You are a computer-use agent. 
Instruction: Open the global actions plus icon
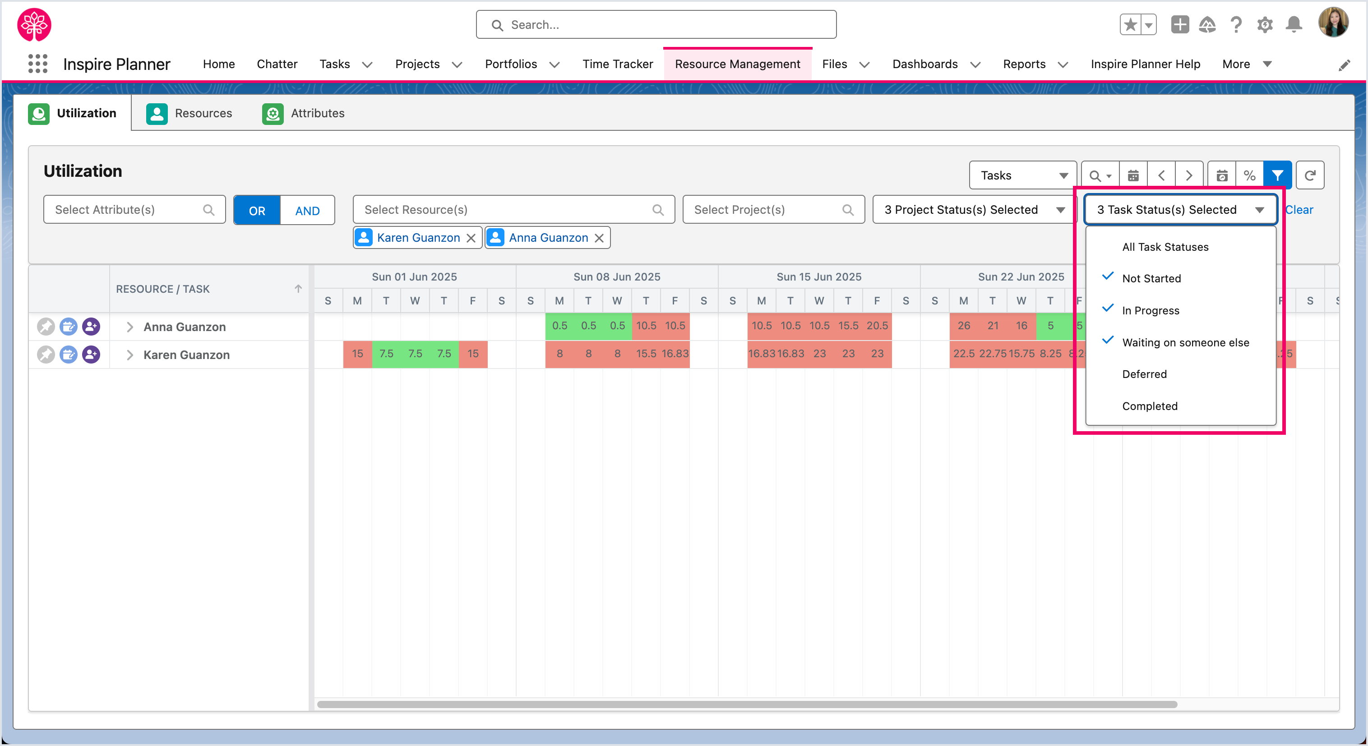coord(1179,24)
